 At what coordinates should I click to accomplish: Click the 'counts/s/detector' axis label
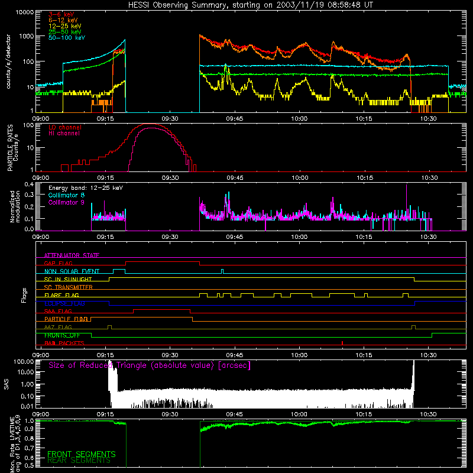click(x=8, y=61)
